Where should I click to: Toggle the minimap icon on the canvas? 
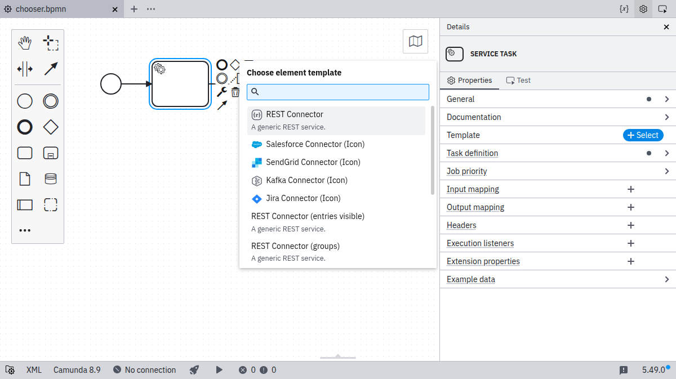415,41
